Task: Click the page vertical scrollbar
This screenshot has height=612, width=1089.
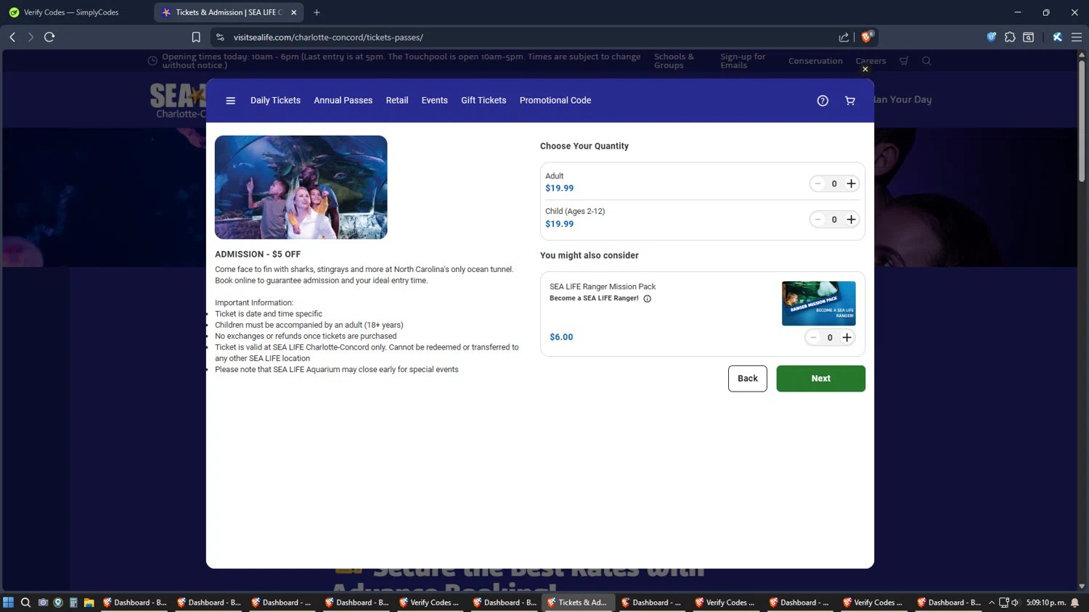Action: pyautogui.click(x=1082, y=120)
